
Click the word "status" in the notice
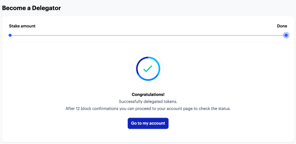225,109
